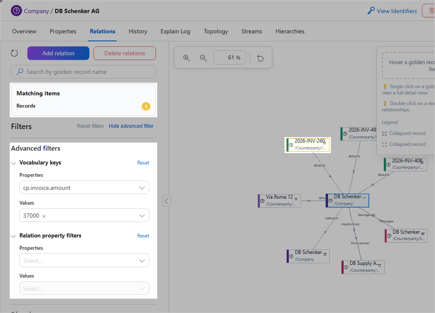Image resolution: width=435 pixels, height=313 pixels.
Task: Reset graph view with undo arrow icon
Action: [260, 58]
